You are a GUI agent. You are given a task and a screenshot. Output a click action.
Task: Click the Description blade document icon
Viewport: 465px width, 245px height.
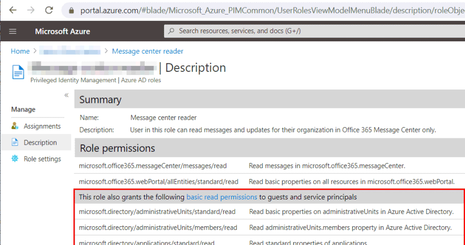tap(18, 72)
